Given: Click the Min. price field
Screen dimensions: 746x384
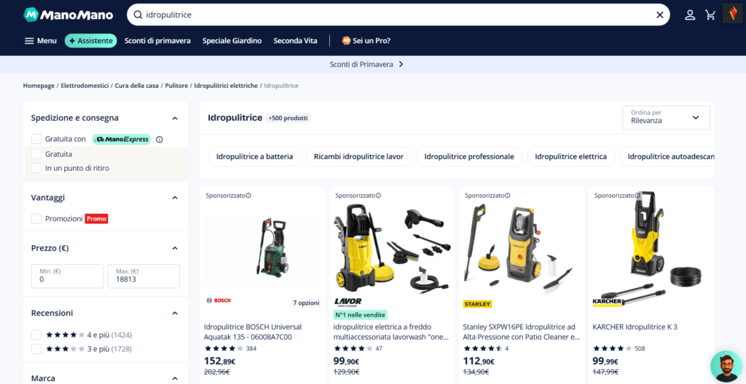Looking at the screenshot, I should pyautogui.click(x=67, y=276).
